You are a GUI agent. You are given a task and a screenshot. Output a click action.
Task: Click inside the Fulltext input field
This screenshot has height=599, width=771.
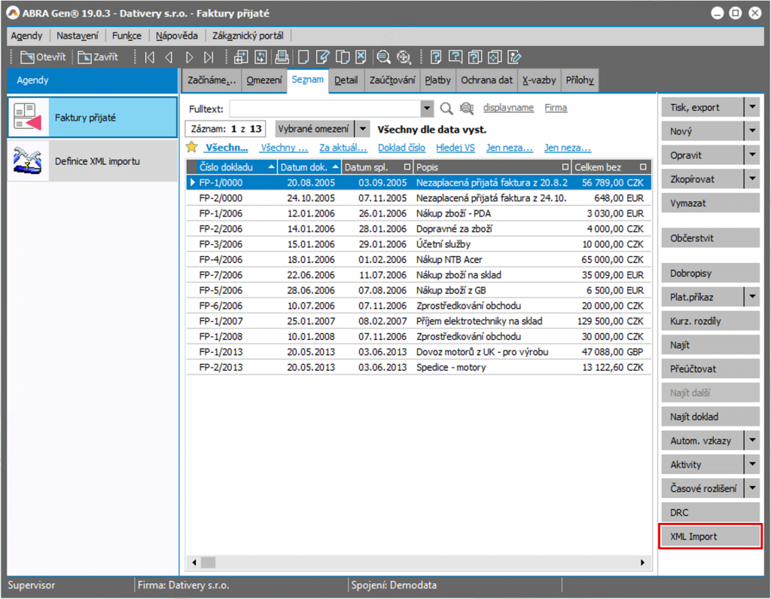tap(325, 108)
